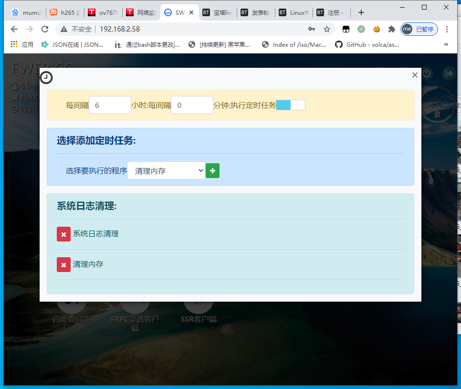The width and height of the screenshot is (461, 389).
Task: Click the clock icon in dialog header
Action: pos(46,78)
